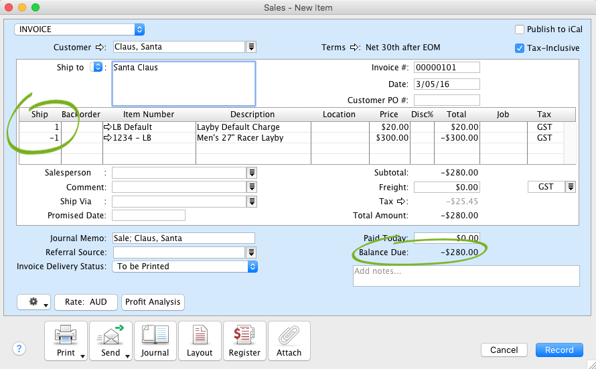596x369 pixels.
Task: Click the Add notes text field
Action: pyautogui.click(x=465, y=276)
